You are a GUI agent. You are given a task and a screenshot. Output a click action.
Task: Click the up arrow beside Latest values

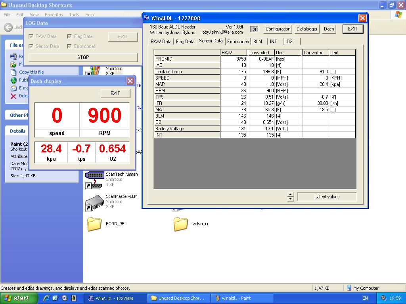pyautogui.click(x=291, y=194)
